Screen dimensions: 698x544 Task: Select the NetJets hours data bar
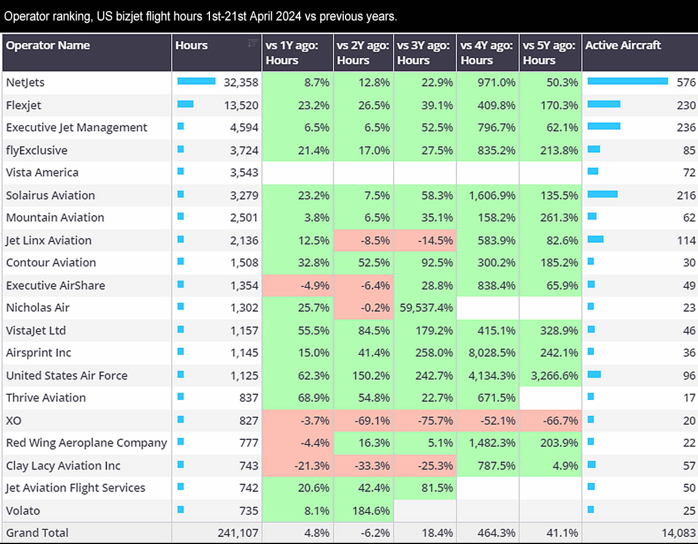tap(195, 82)
